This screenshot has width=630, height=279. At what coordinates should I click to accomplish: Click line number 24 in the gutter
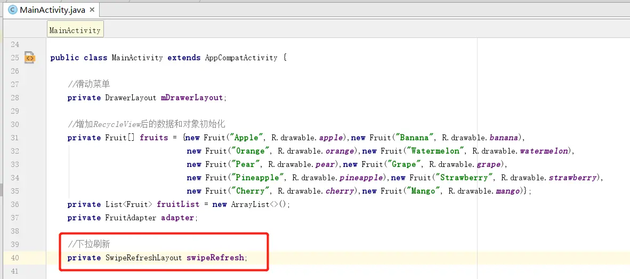pos(15,44)
